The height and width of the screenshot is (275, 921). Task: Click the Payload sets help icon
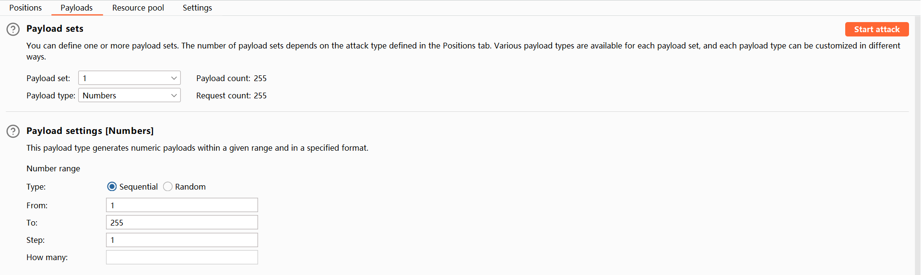click(13, 29)
